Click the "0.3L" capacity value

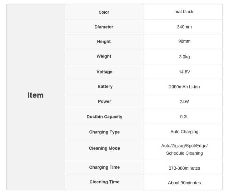click(x=184, y=117)
